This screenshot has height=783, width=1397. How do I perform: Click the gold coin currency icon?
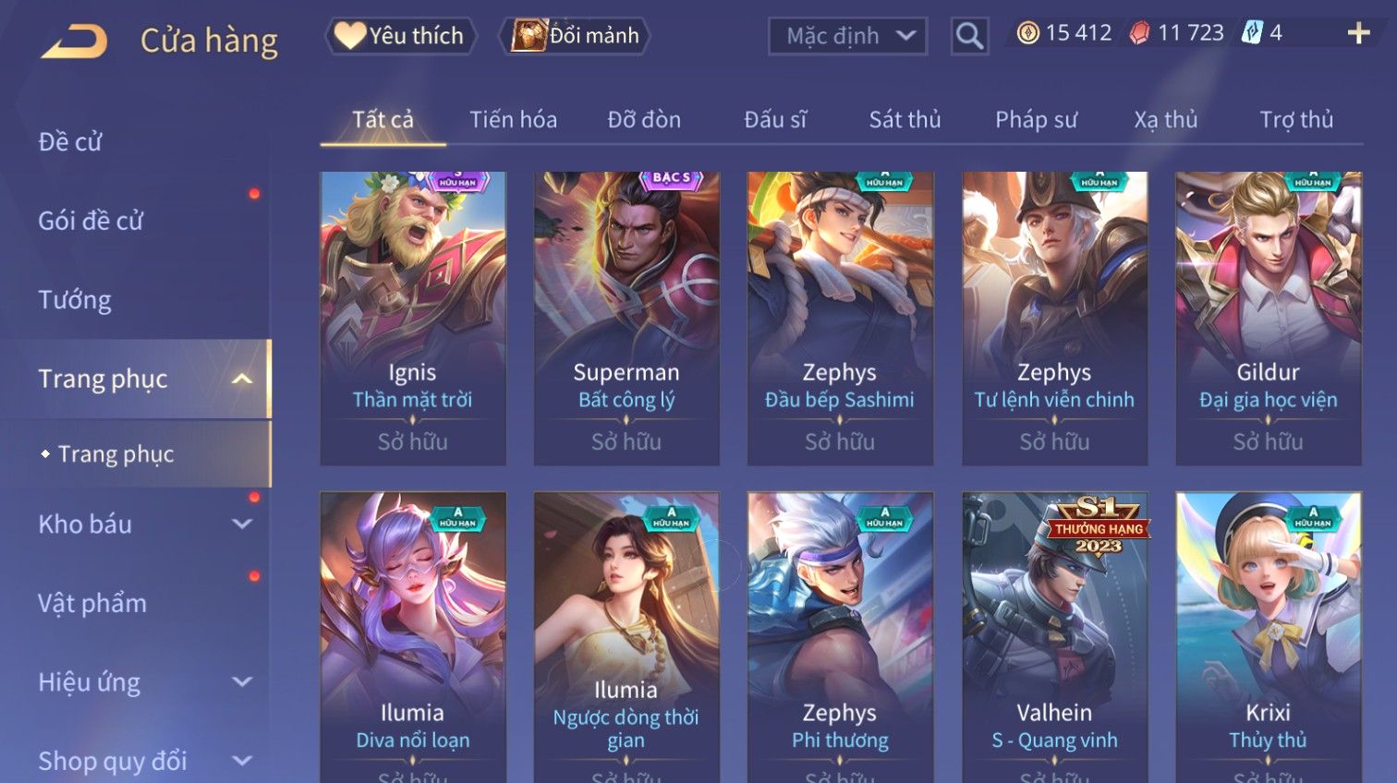1028,33
